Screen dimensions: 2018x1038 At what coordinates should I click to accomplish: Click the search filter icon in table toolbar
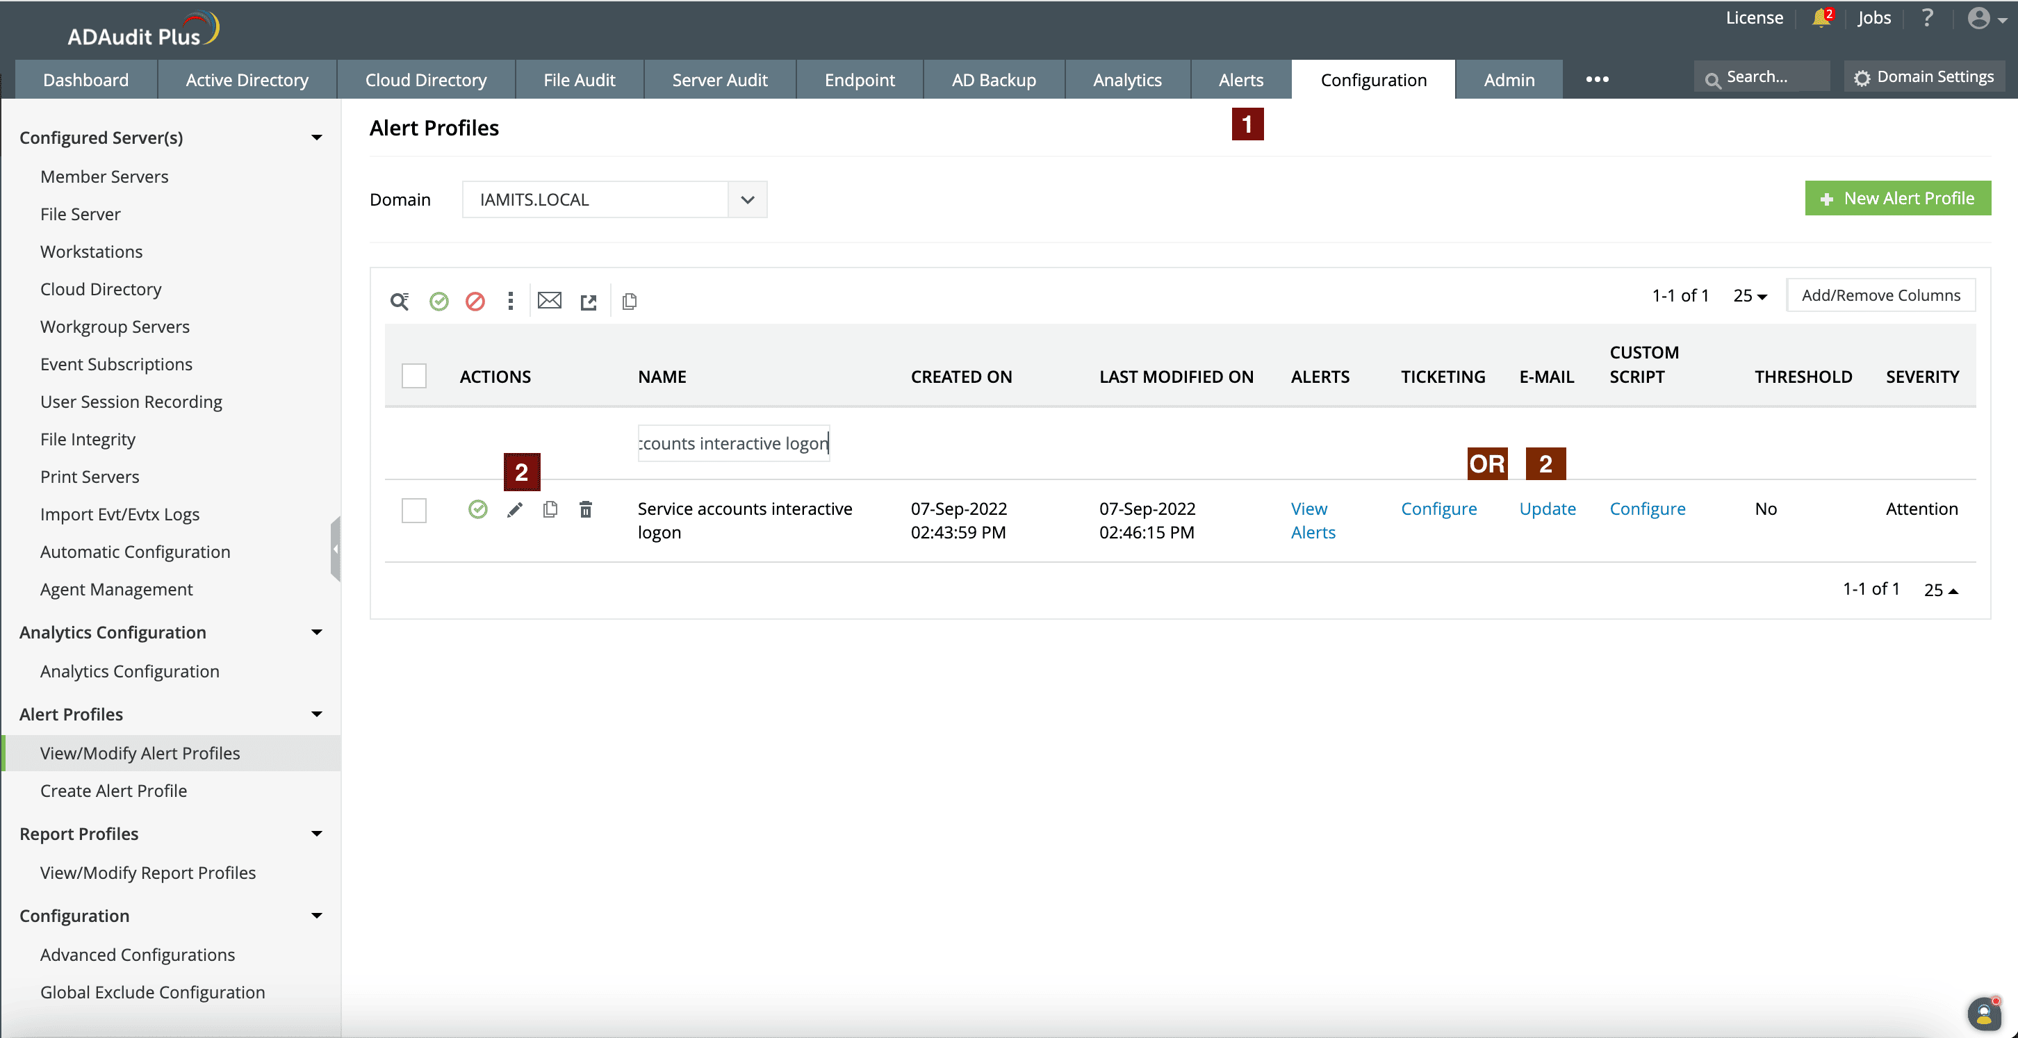coord(400,301)
